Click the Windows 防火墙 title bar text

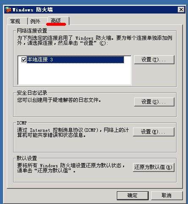coord(33,10)
